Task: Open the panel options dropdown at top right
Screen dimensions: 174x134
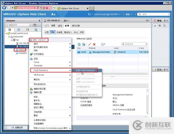Action: click(148, 21)
